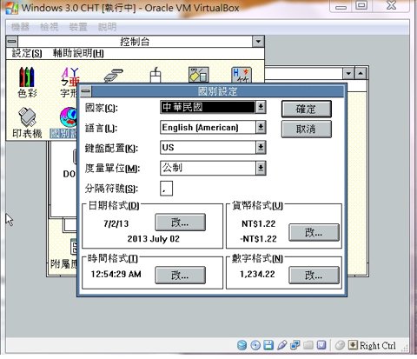Select the International globe icon

69,117
